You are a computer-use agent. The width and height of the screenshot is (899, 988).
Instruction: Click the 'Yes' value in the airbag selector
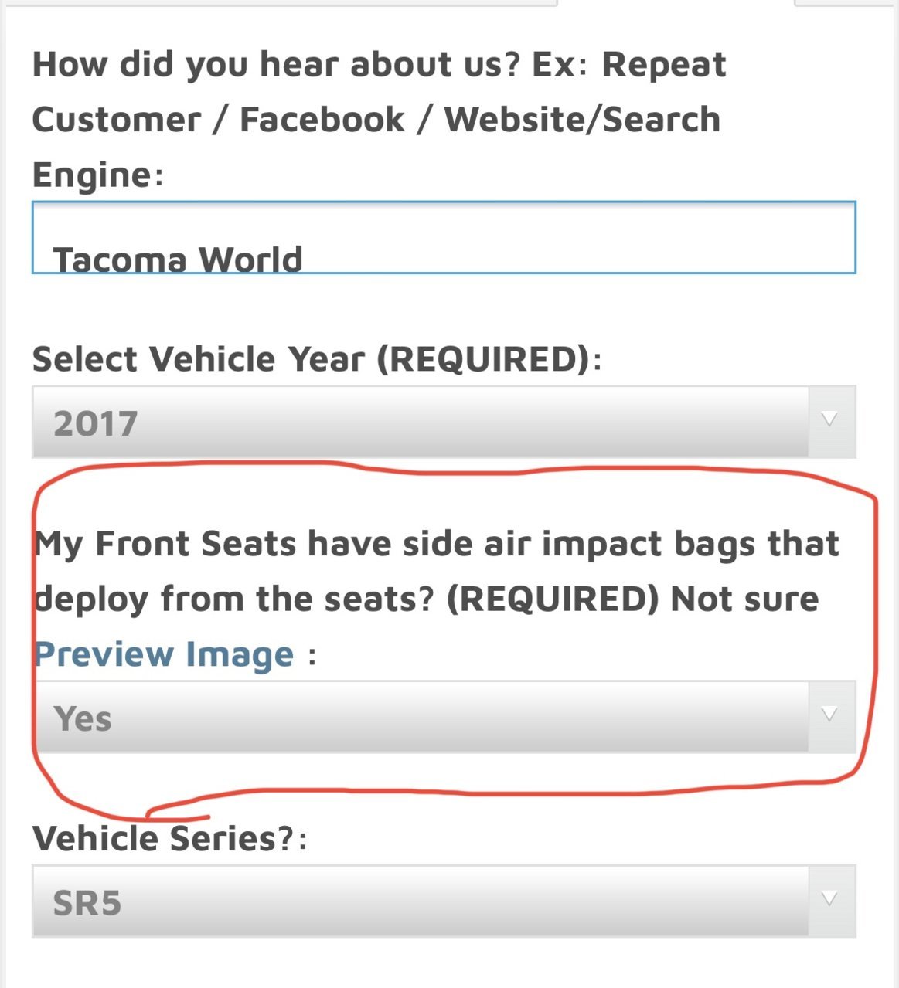click(x=82, y=718)
